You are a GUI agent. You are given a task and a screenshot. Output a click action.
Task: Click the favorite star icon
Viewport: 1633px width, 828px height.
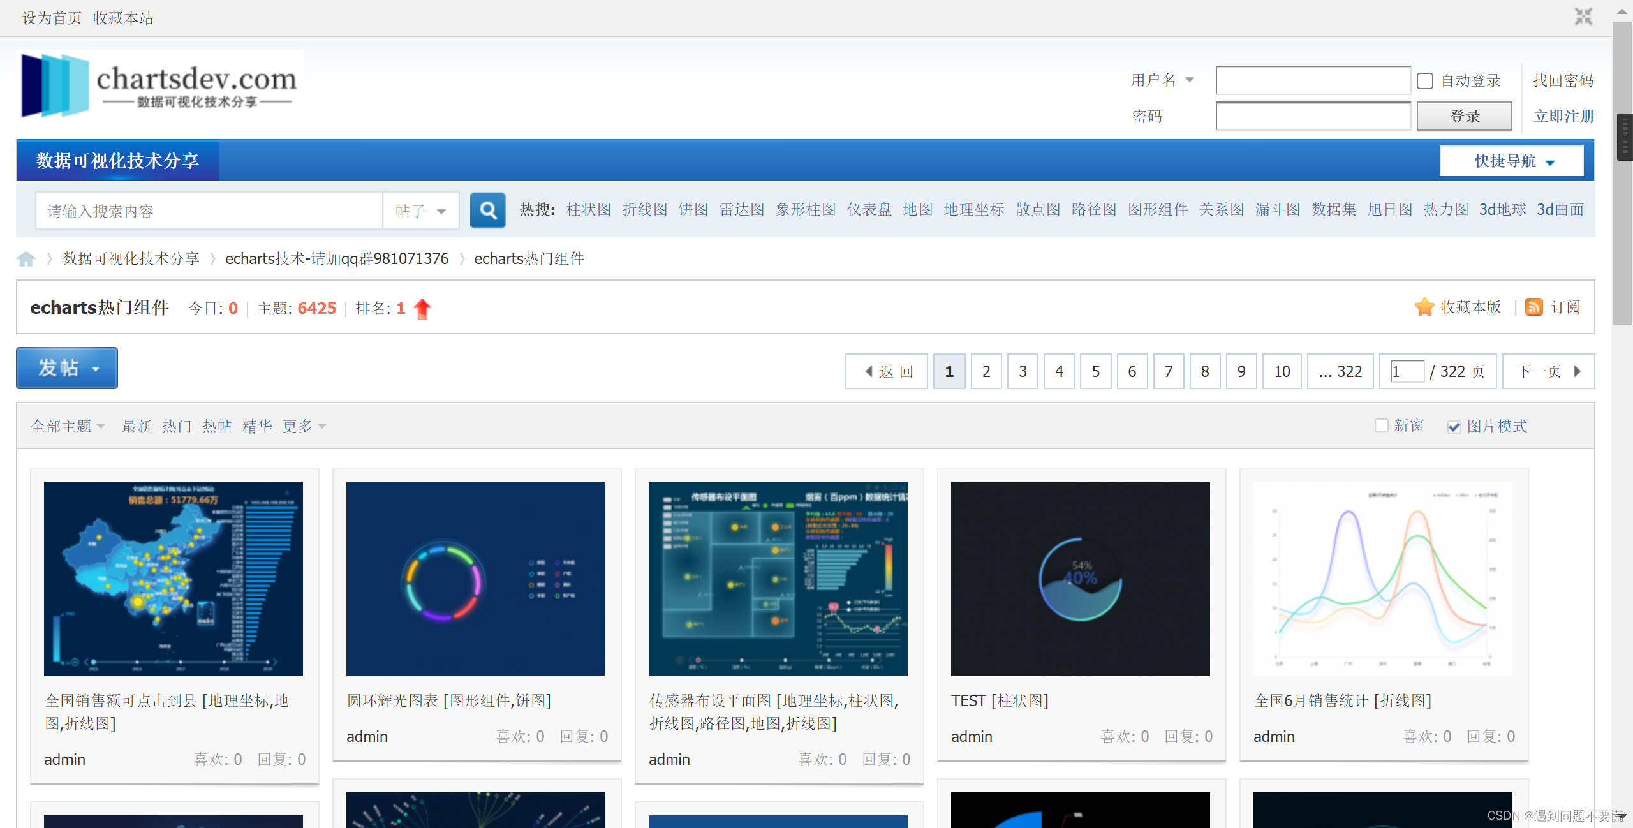coord(1424,307)
